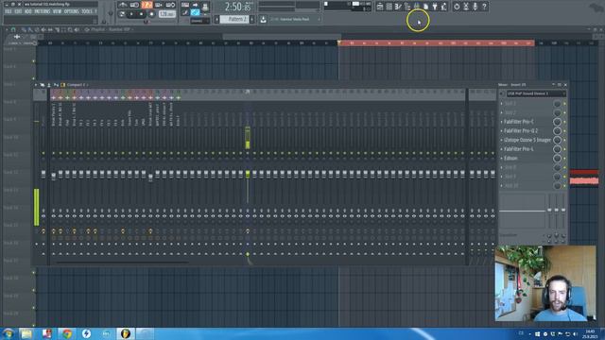Open the EDIT menu
The width and height of the screenshot is (605, 340).
coord(18,11)
